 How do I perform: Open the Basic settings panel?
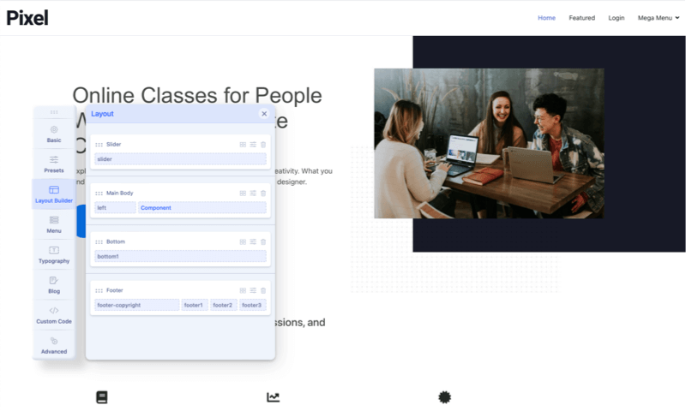click(x=54, y=134)
